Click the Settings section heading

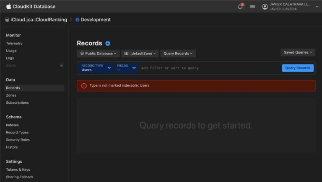14,161
